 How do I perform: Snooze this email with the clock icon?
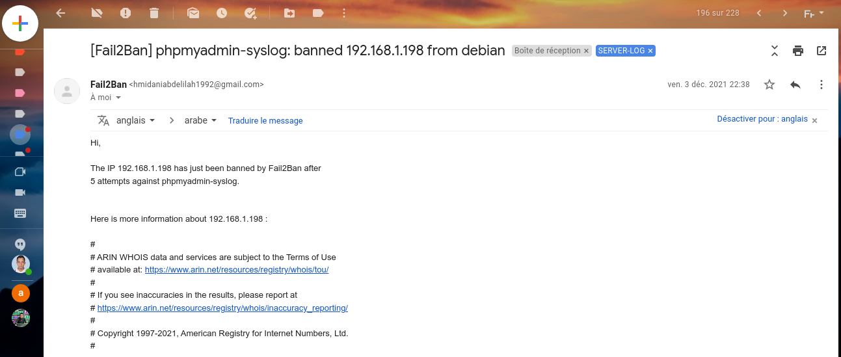click(x=222, y=13)
